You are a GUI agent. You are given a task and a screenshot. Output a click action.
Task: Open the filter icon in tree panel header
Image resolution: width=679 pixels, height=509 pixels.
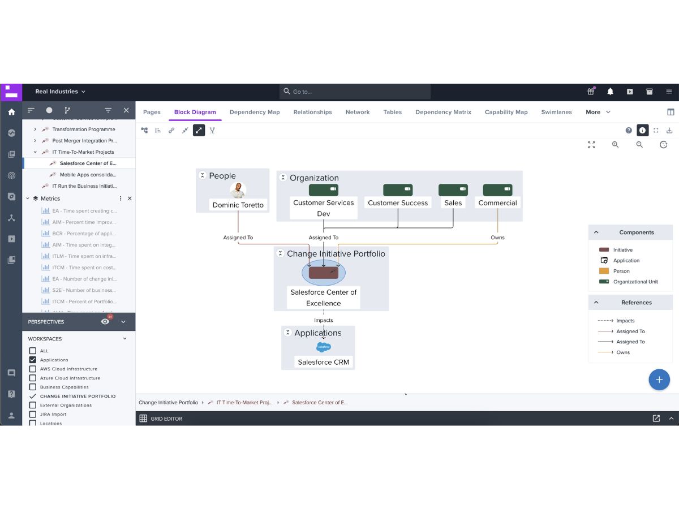click(x=108, y=110)
